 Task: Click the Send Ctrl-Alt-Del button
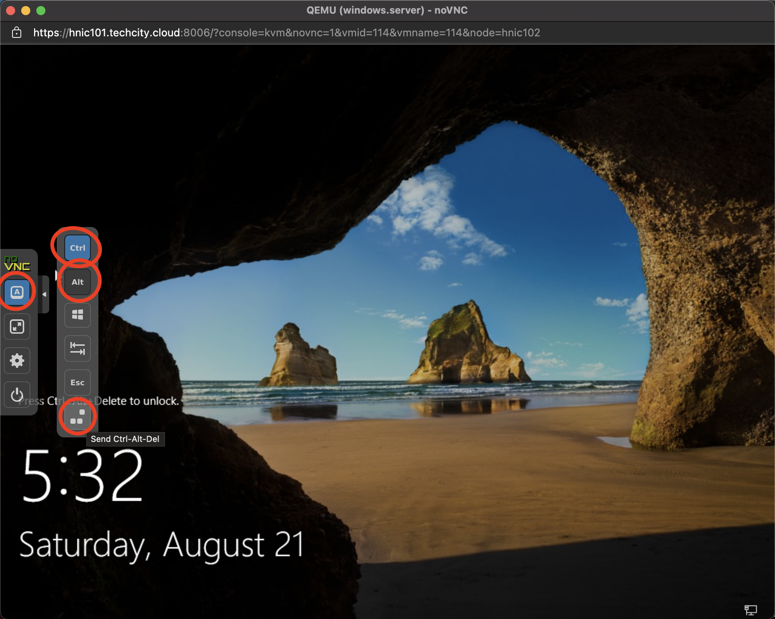(x=78, y=417)
